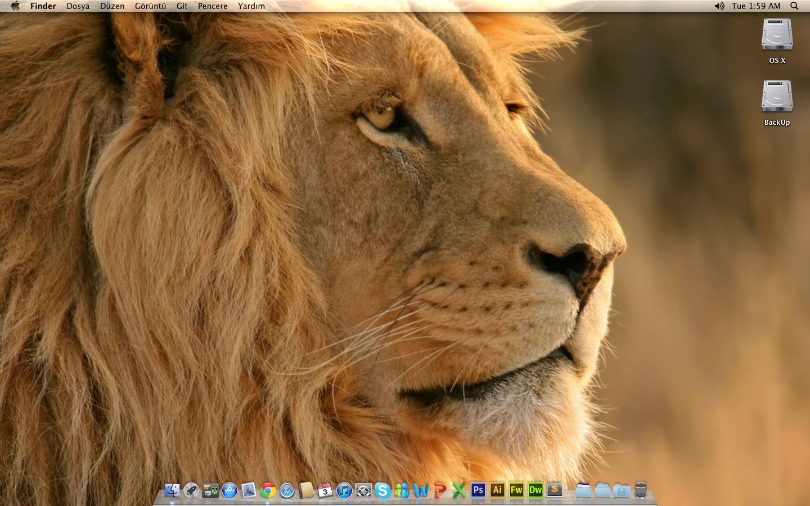Launch Photoshop from the dock
This screenshot has width=810, height=506.
click(478, 490)
